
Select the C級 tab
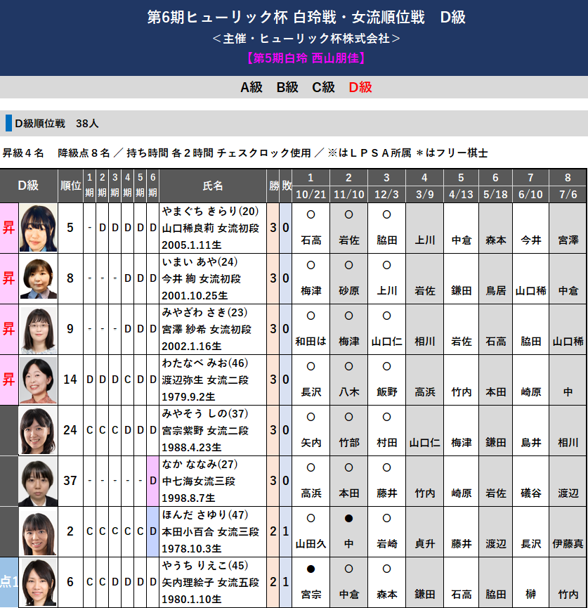[x=323, y=87]
